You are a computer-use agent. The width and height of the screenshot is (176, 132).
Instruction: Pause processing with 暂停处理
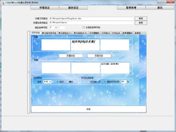(131, 8)
